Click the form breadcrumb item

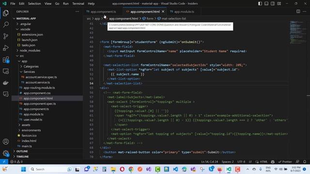(148, 18)
